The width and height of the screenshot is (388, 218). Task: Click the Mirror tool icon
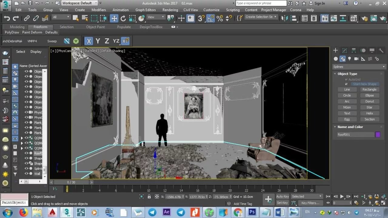tap(285, 18)
